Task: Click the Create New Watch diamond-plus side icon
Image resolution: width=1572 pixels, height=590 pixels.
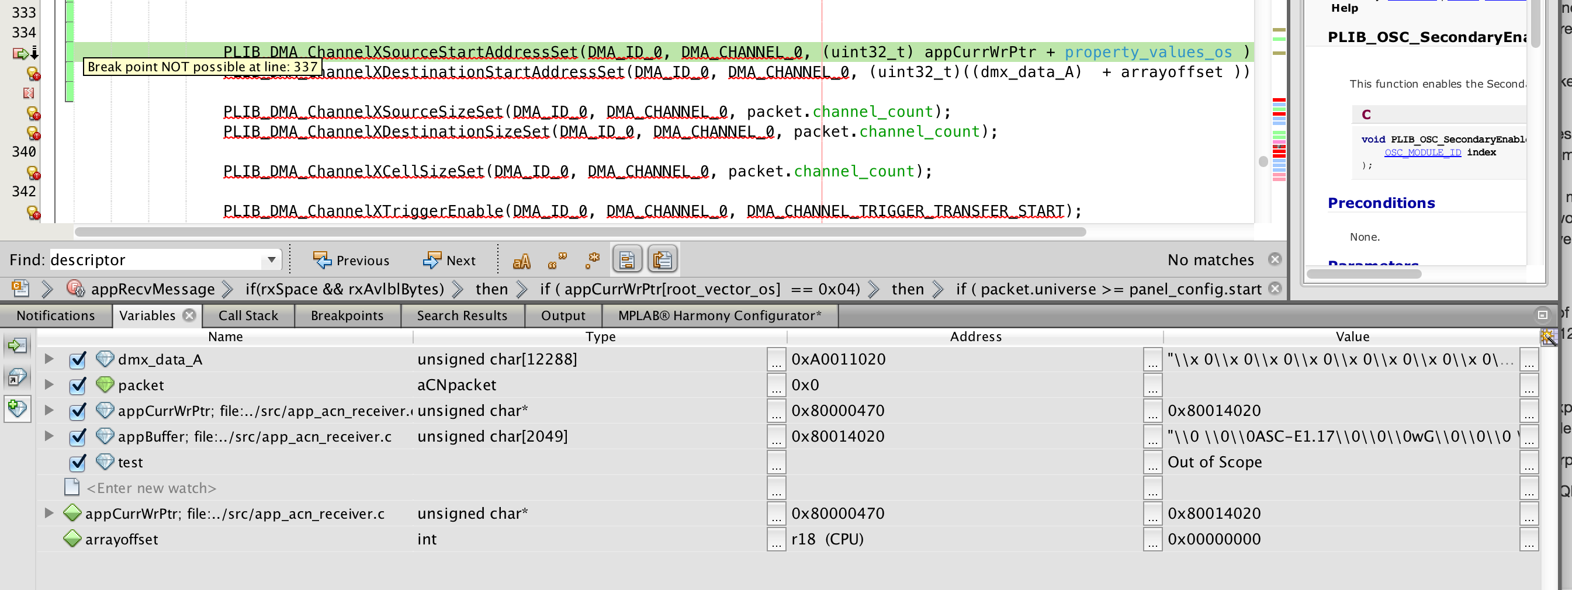Action: pos(17,409)
